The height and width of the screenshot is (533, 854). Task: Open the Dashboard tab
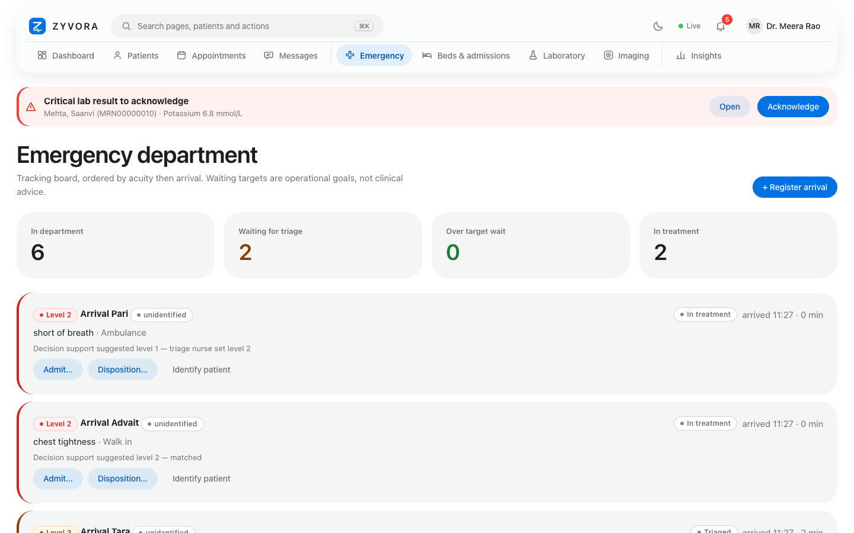(x=66, y=55)
